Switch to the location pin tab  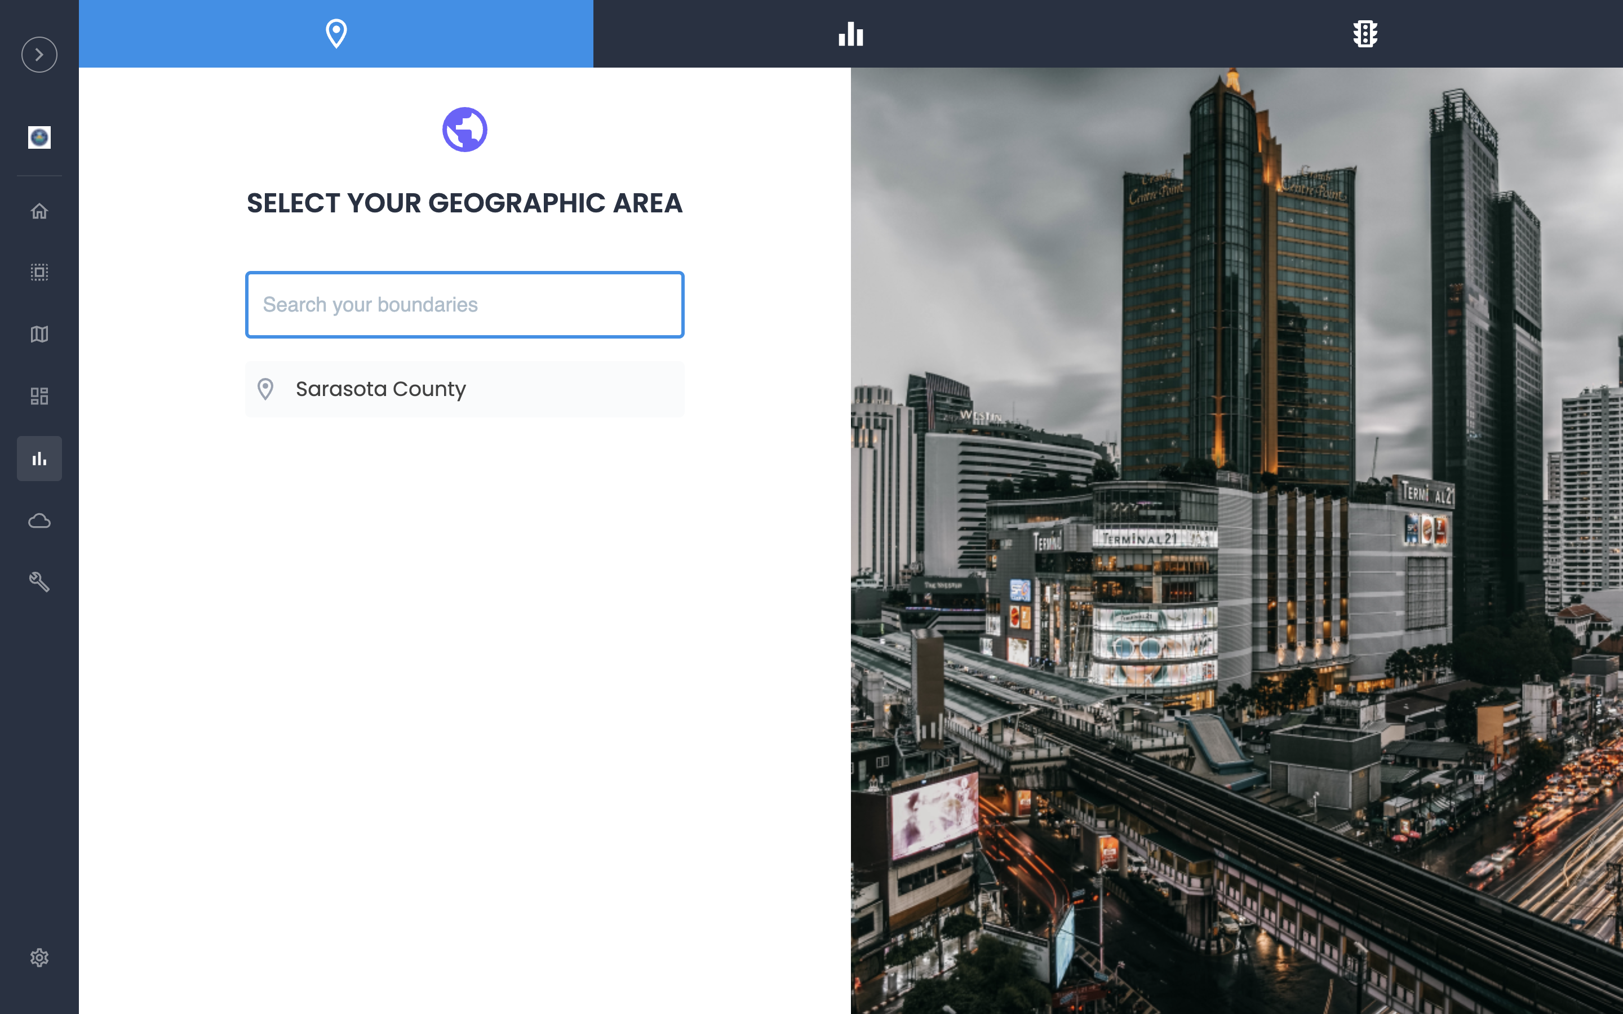pos(336,34)
